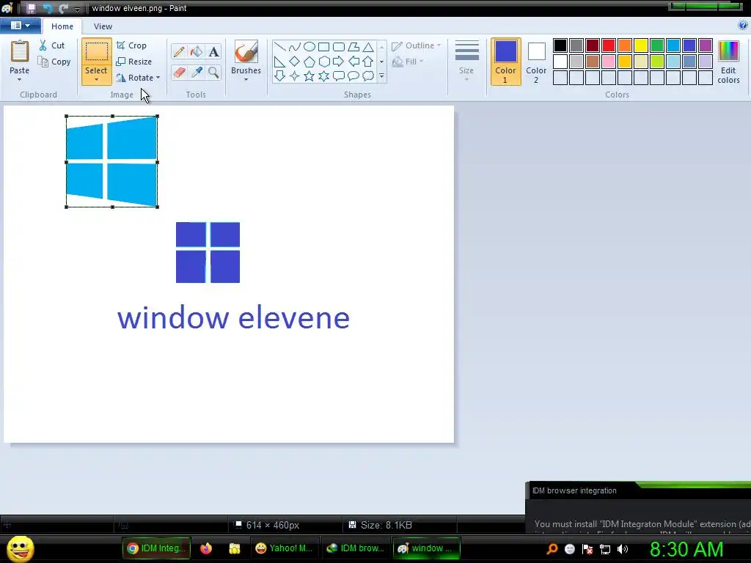Select the Text tool
751x563 pixels.
coord(213,52)
